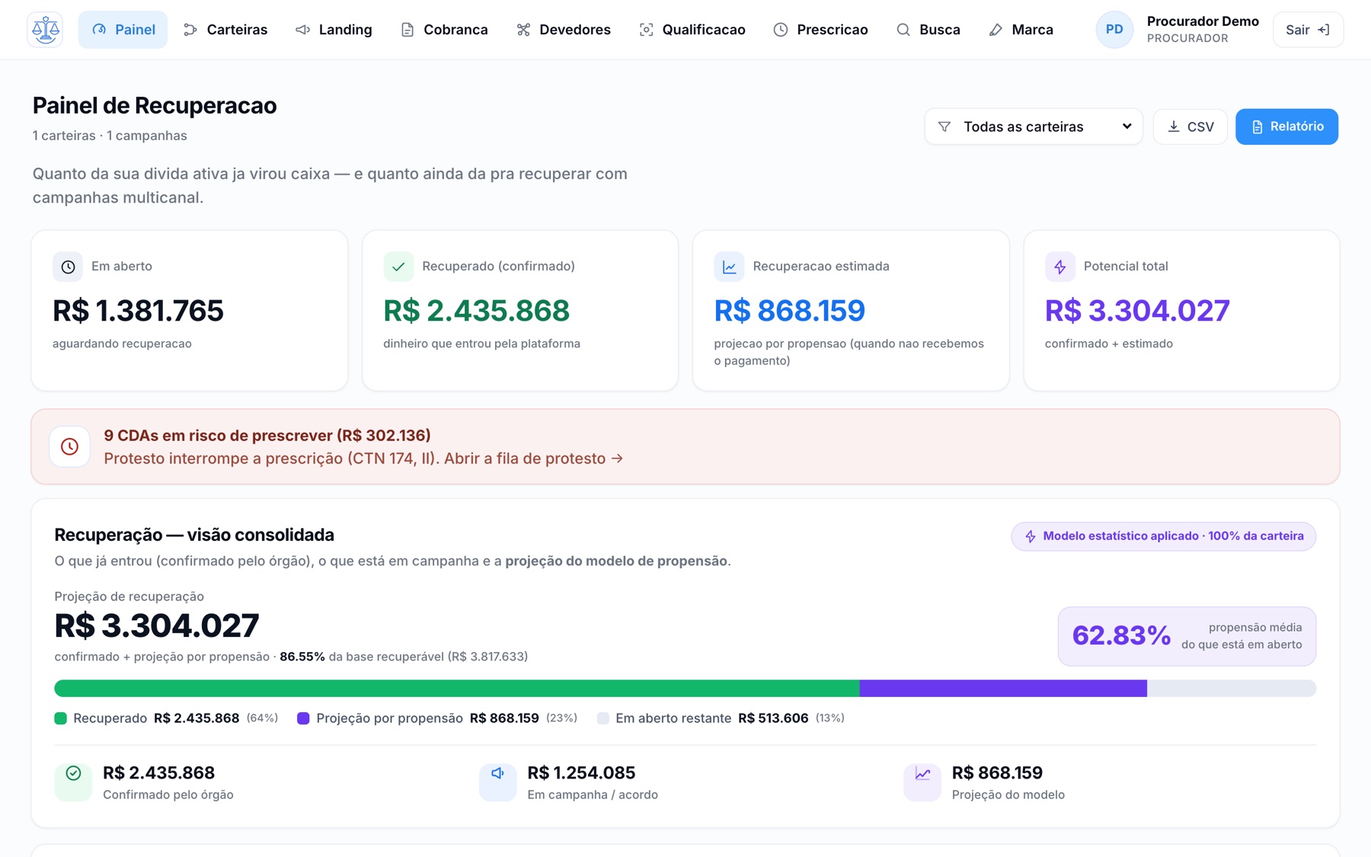The image size is (1371, 857).
Task: Switch to the Cobranca section
Action: point(444,30)
